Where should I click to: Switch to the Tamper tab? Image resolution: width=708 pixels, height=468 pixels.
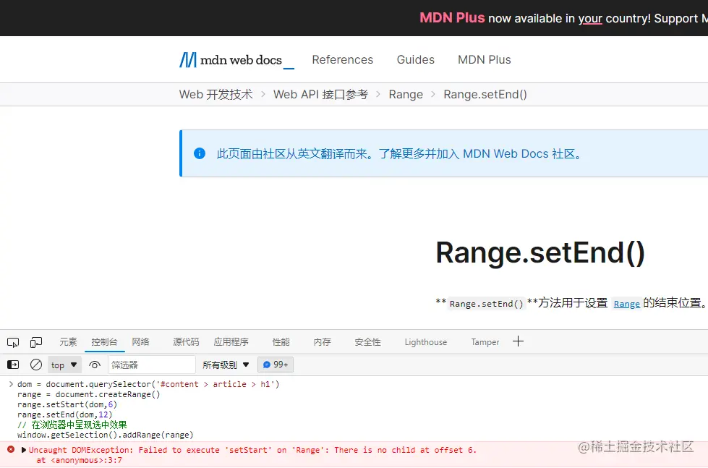tap(485, 342)
